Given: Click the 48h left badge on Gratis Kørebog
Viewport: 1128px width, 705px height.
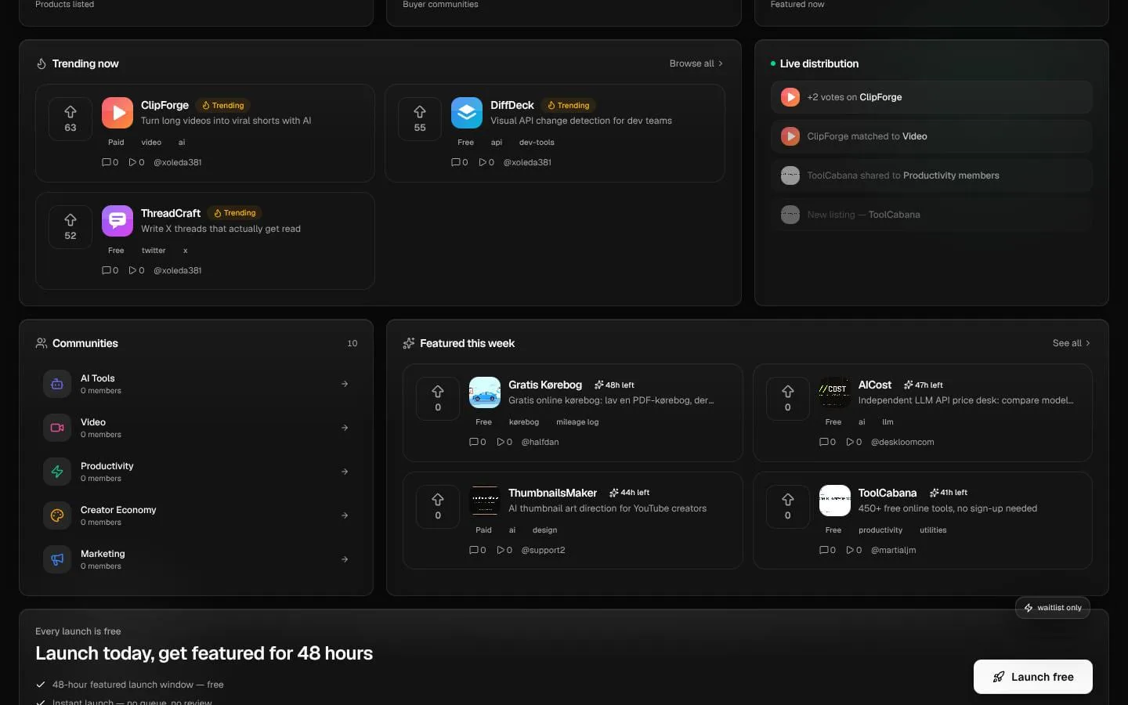Looking at the screenshot, I should [614, 385].
